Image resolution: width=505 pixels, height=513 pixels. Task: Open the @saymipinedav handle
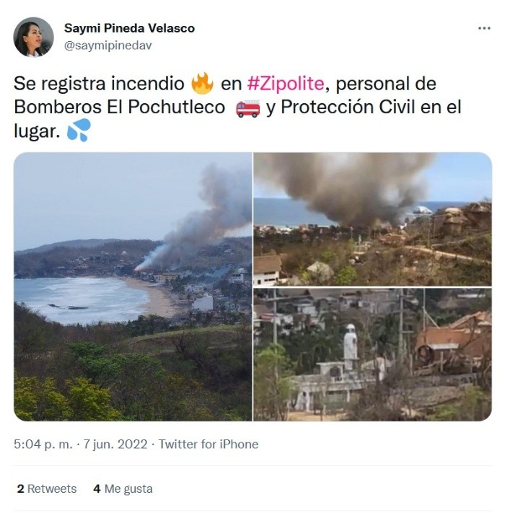(108, 45)
